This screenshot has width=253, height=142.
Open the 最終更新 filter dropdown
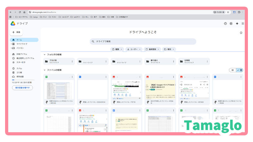pos(152,49)
